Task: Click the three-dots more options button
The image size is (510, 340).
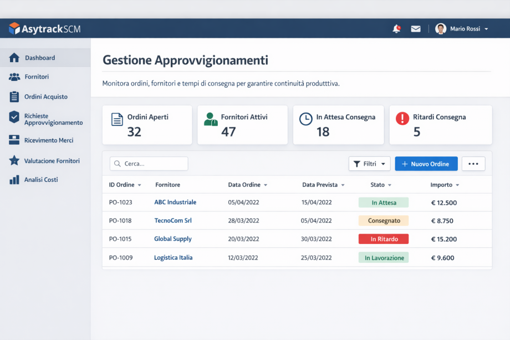Action: click(x=473, y=164)
